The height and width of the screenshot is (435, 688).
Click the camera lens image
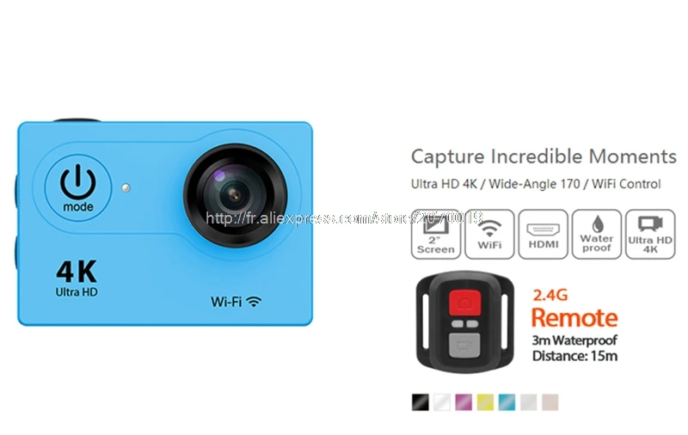point(236,195)
